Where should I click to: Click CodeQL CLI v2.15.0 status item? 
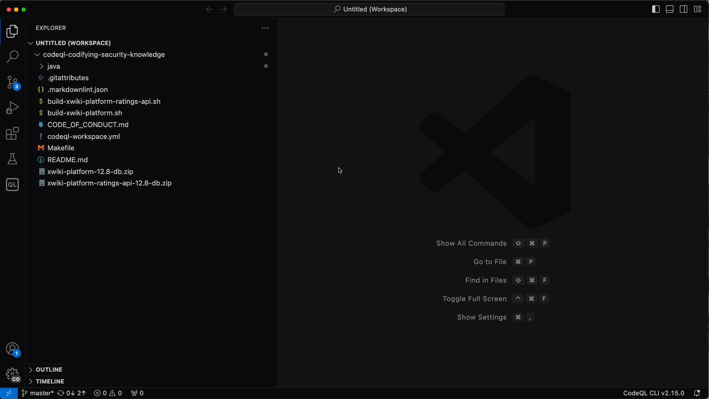pos(653,393)
